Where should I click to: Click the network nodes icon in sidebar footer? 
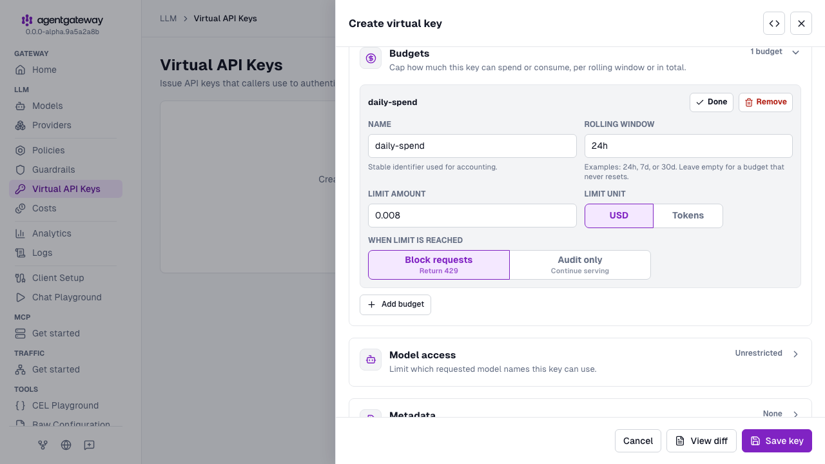(43, 445)
